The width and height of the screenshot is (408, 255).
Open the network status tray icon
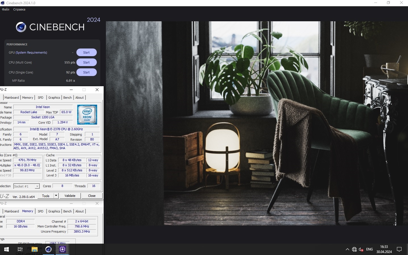coord(354,249)
